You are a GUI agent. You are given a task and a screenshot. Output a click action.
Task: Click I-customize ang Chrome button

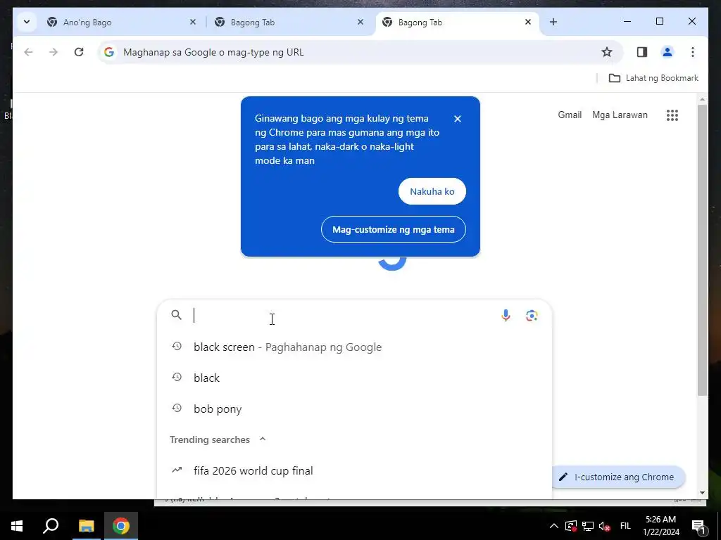[617, 477]
